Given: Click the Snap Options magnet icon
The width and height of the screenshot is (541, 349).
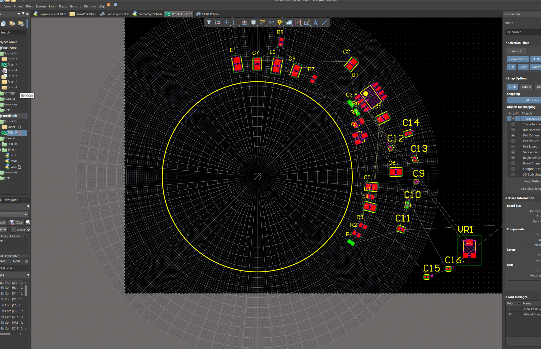Looking at the screenshot, I should tap(218, 22).
